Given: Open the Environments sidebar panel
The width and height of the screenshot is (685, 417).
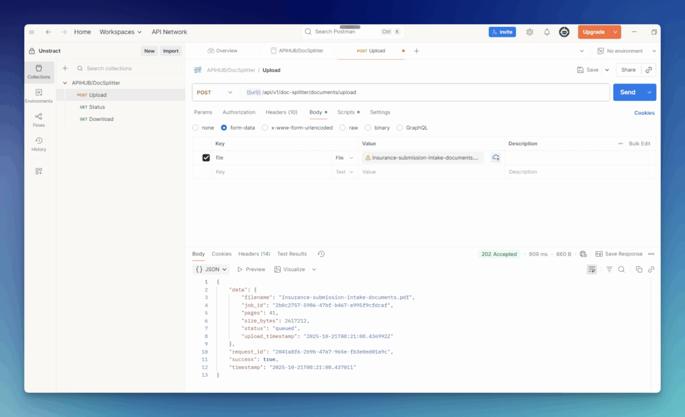Looking at the screenshot, I should [x=39, y=96].
